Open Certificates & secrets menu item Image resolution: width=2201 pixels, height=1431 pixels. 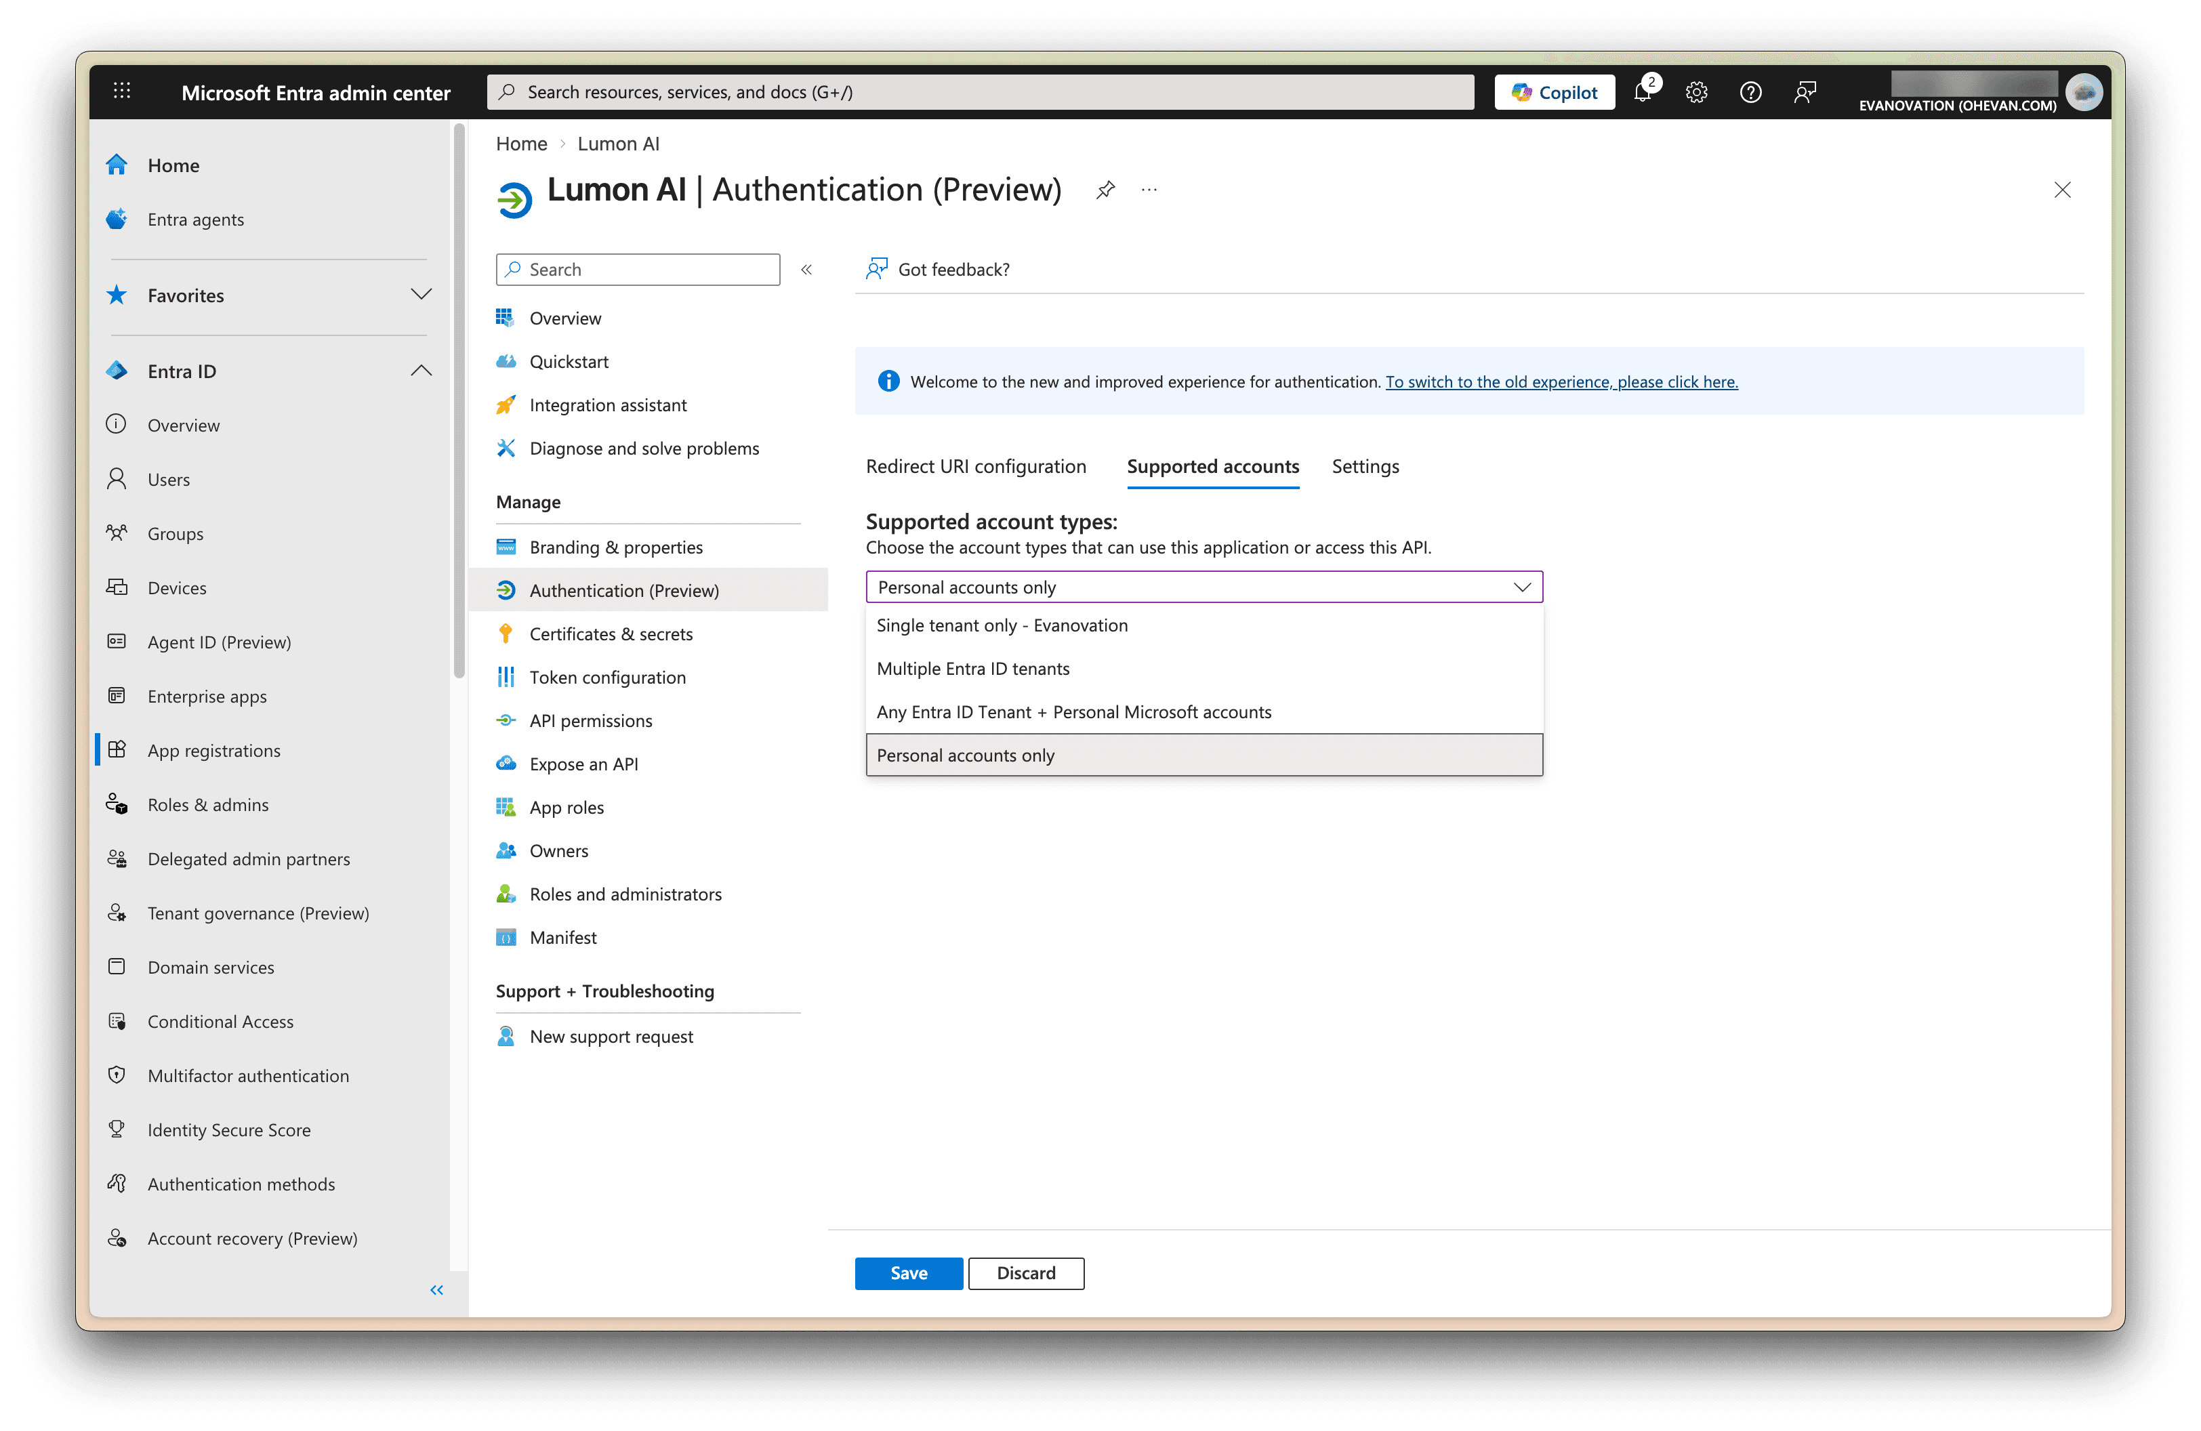tap(611, 634)
